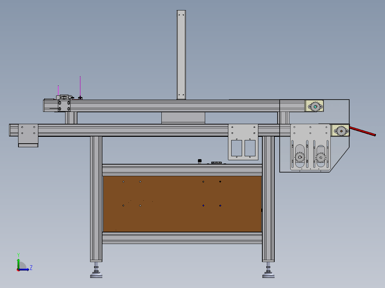Select the tall vertical post above the rails
Viewport: 385px width, 288px height.
click(181, 55)
